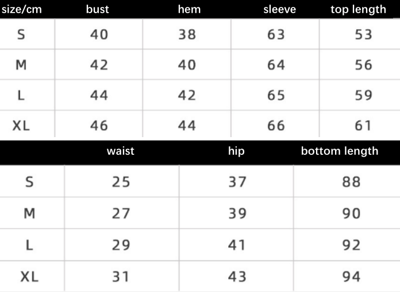
Task: Select the XL waist value 31
Action: 121,277
